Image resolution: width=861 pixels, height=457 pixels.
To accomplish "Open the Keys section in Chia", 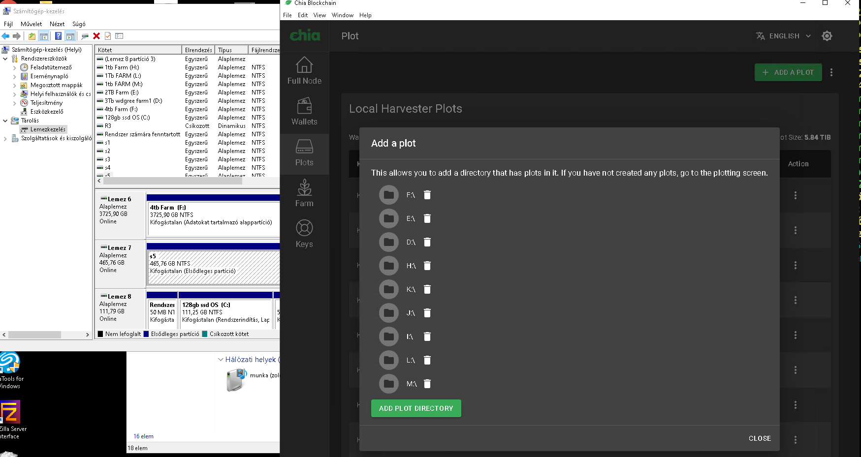I will tap(304, 235).
